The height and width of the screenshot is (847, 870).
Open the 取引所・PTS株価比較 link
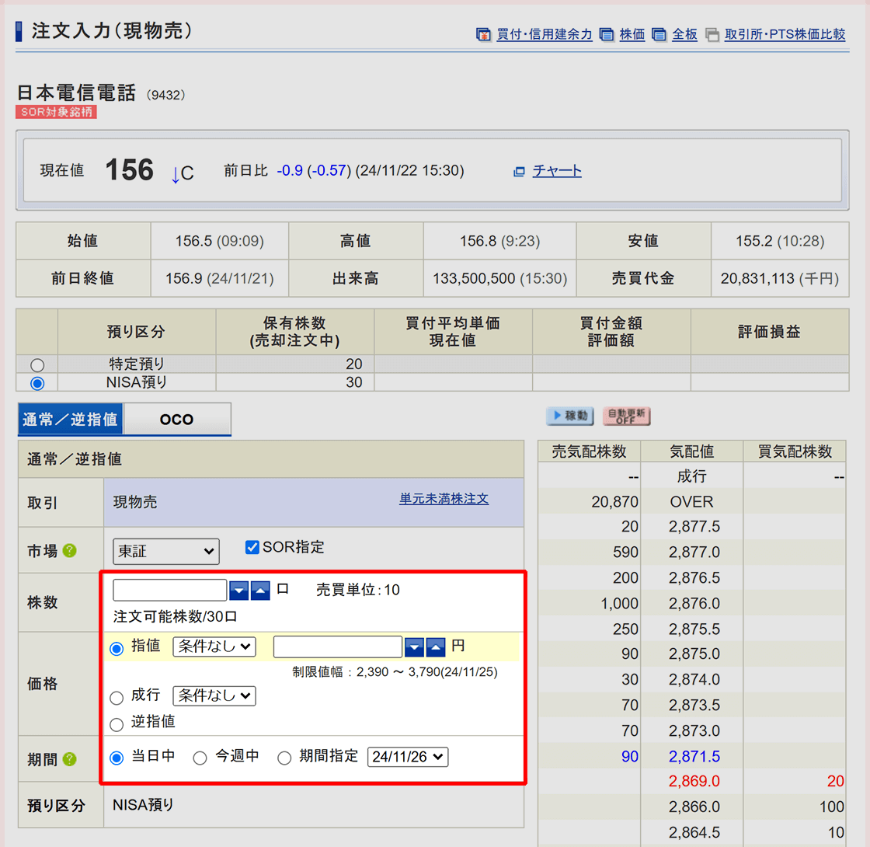pos(785,34)
